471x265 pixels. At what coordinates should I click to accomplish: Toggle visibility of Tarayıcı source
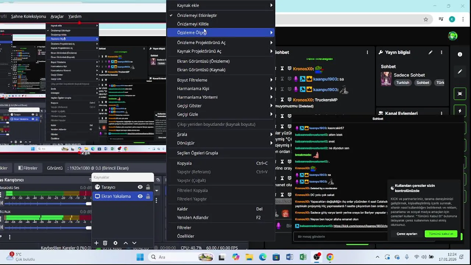[x=140, y=187]
